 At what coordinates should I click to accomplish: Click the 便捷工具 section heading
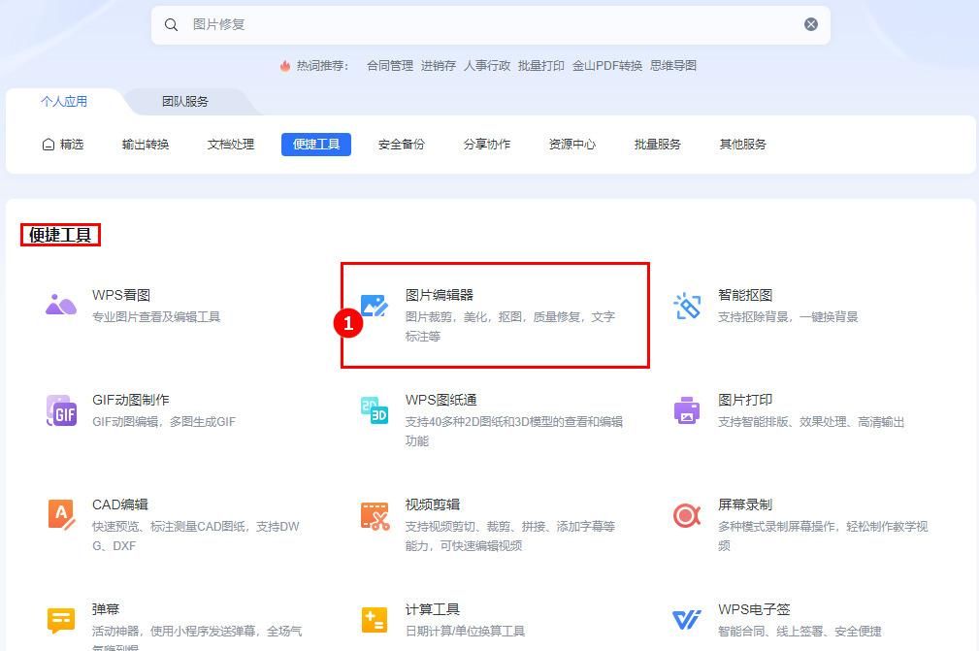(x=60, y=235)
